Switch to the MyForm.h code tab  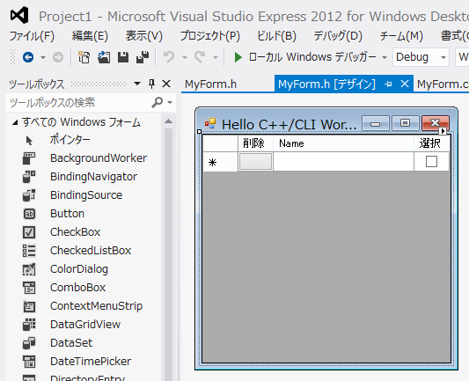(210, 84)
